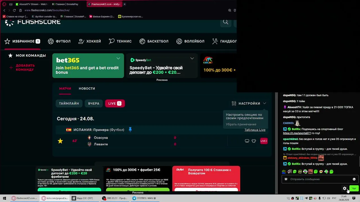Open match TV broadcast icon for Osasuna

pyautogui.click(x=247, y=141)
